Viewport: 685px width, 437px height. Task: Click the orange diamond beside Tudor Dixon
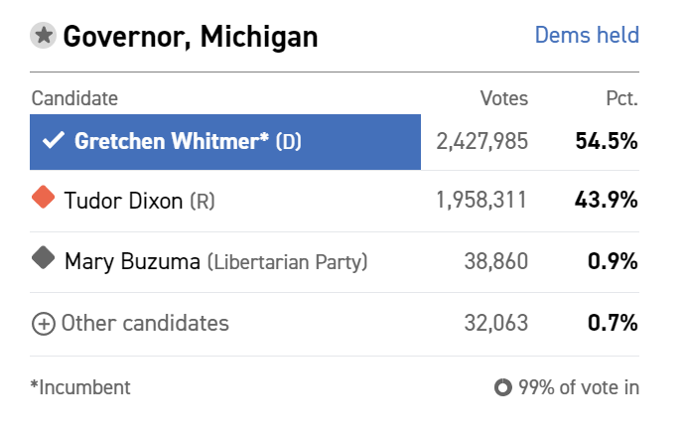coord(44,197)
